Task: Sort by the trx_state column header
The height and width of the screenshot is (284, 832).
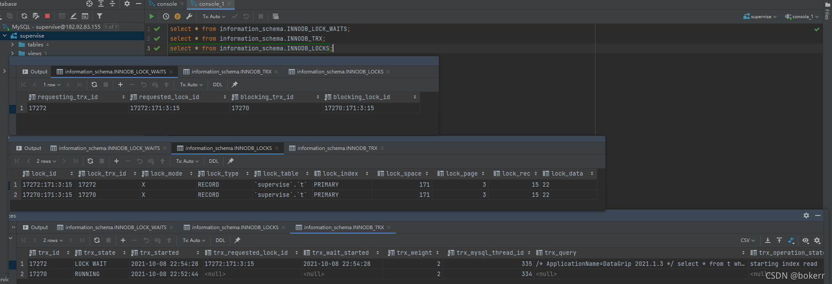Action: click(x=100, y=253)
